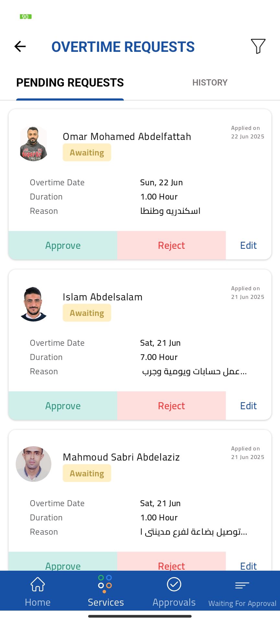Tap Omar Mohamed Abdelfattah's profile photo
This screenshot has width=280, height=622.
pos(33,144)
